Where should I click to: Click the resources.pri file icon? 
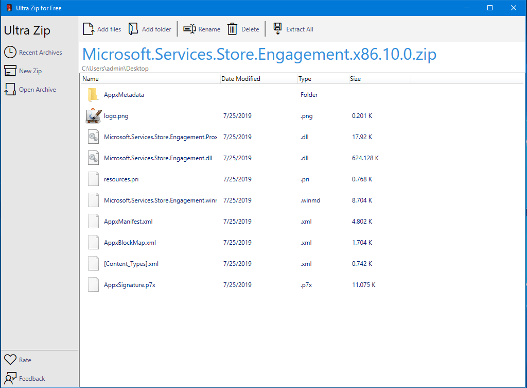pos(94,179)
